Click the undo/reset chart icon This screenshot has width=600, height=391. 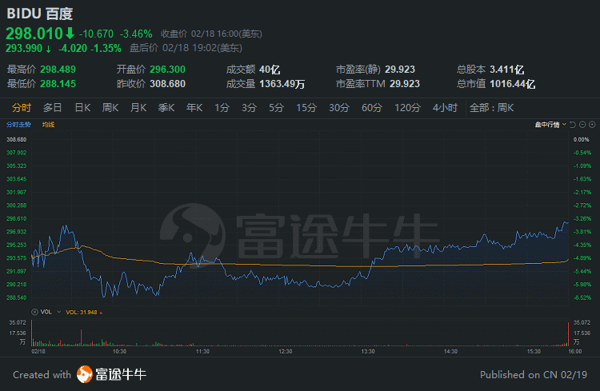click(573, 125)
